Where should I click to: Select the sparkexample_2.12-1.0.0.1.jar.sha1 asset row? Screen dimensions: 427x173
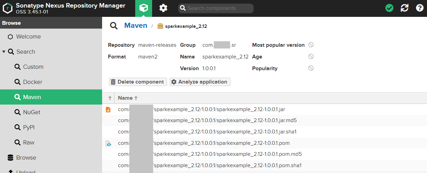coord(265,132)
